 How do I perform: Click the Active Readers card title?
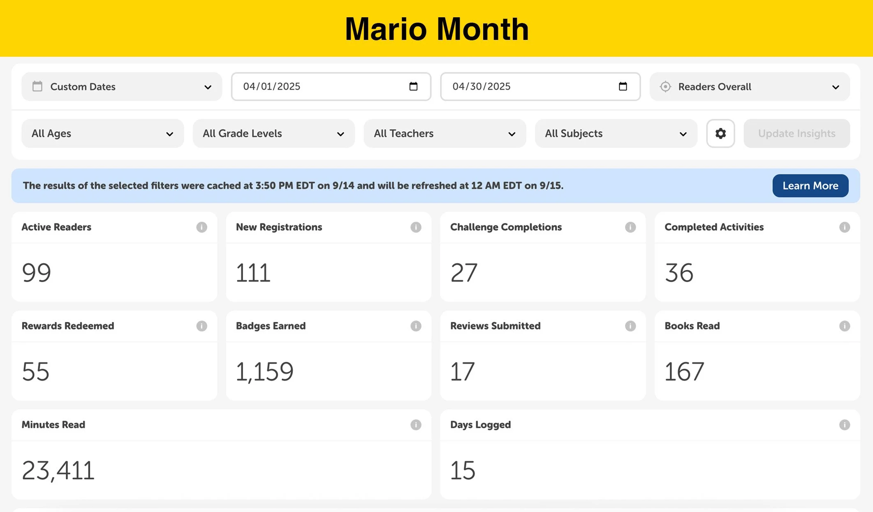pos(56,227)
